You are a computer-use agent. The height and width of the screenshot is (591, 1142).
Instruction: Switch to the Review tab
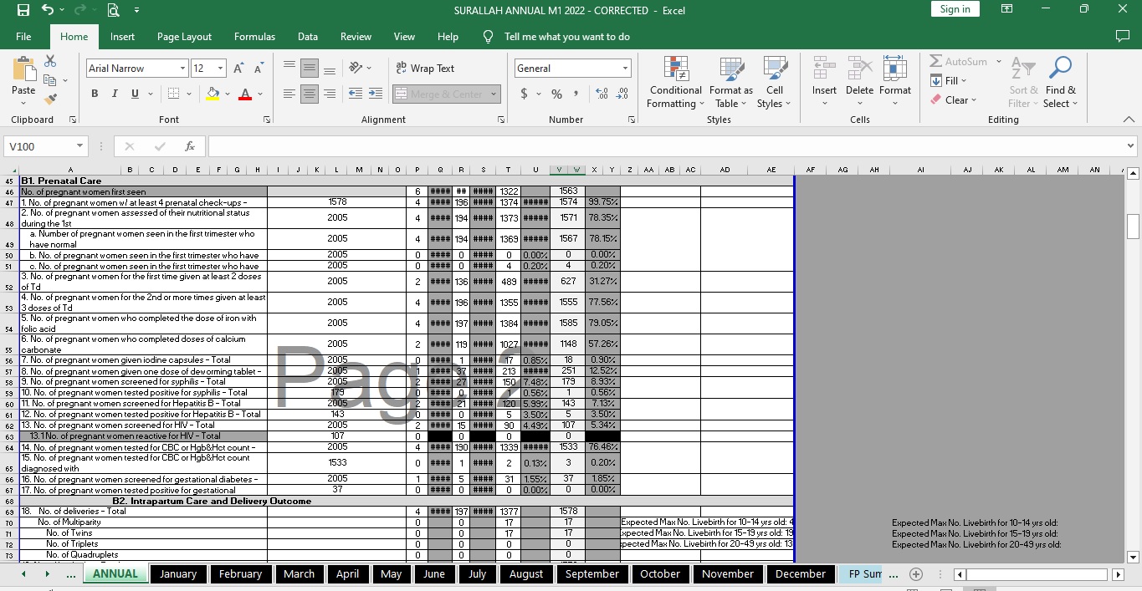[x=356, y=37]
